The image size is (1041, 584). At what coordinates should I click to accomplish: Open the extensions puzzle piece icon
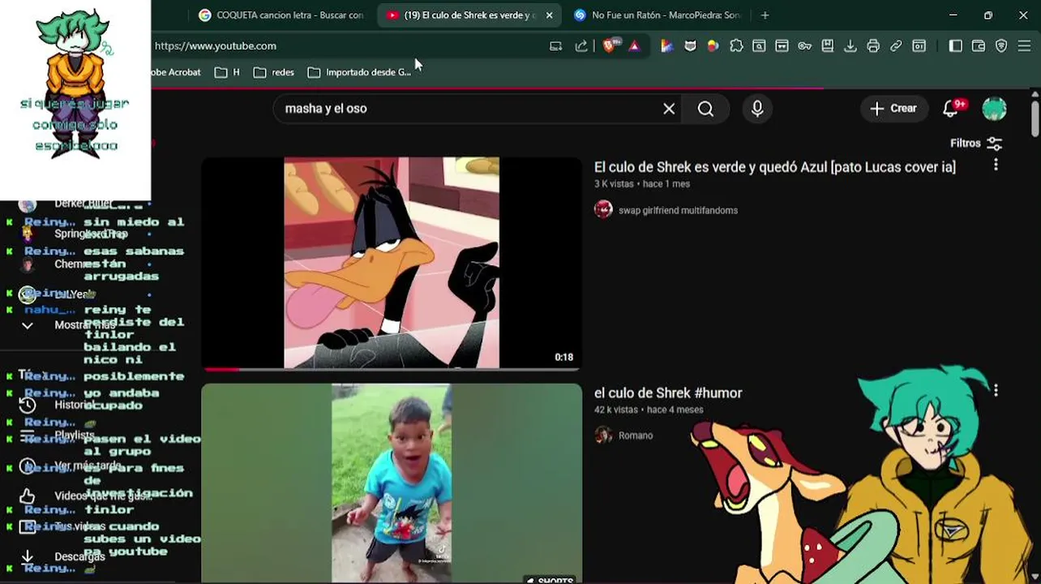pos(736,46)
